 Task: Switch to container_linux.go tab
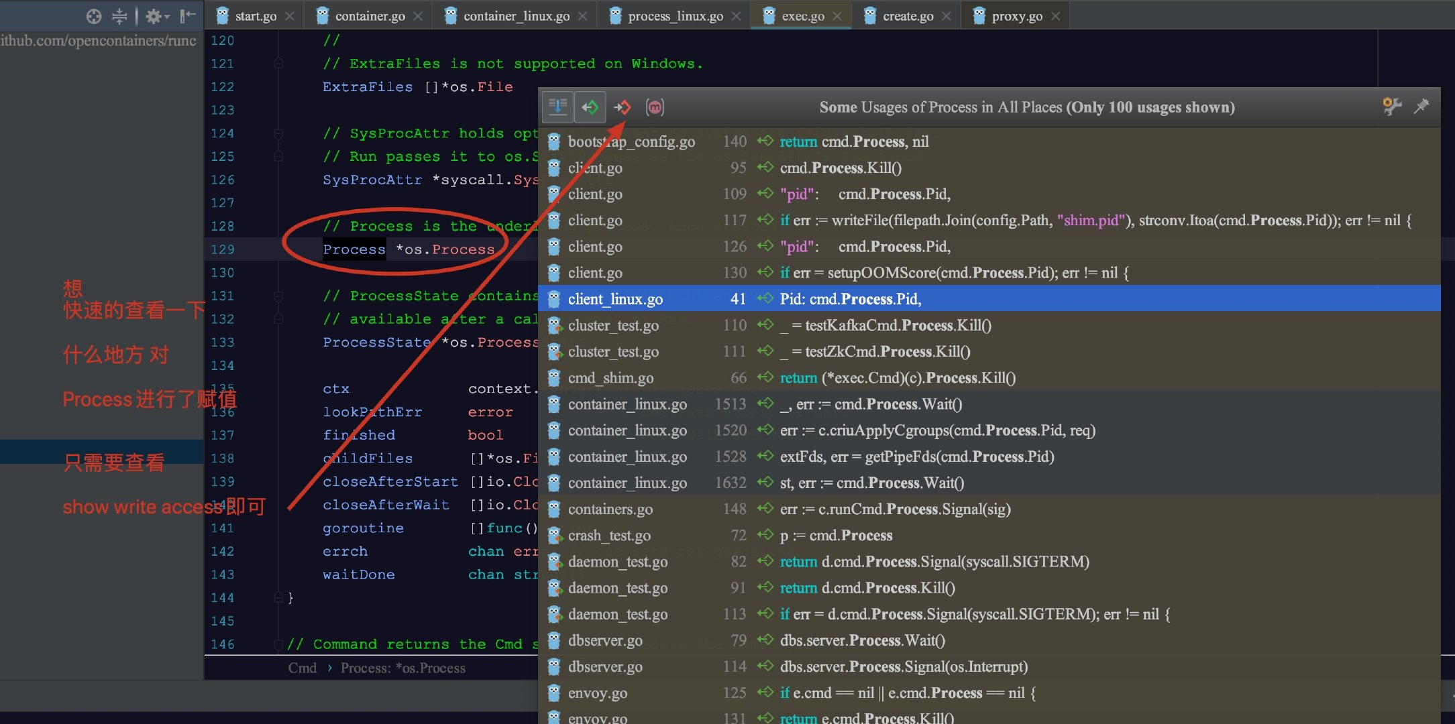[x=516, y=16]
